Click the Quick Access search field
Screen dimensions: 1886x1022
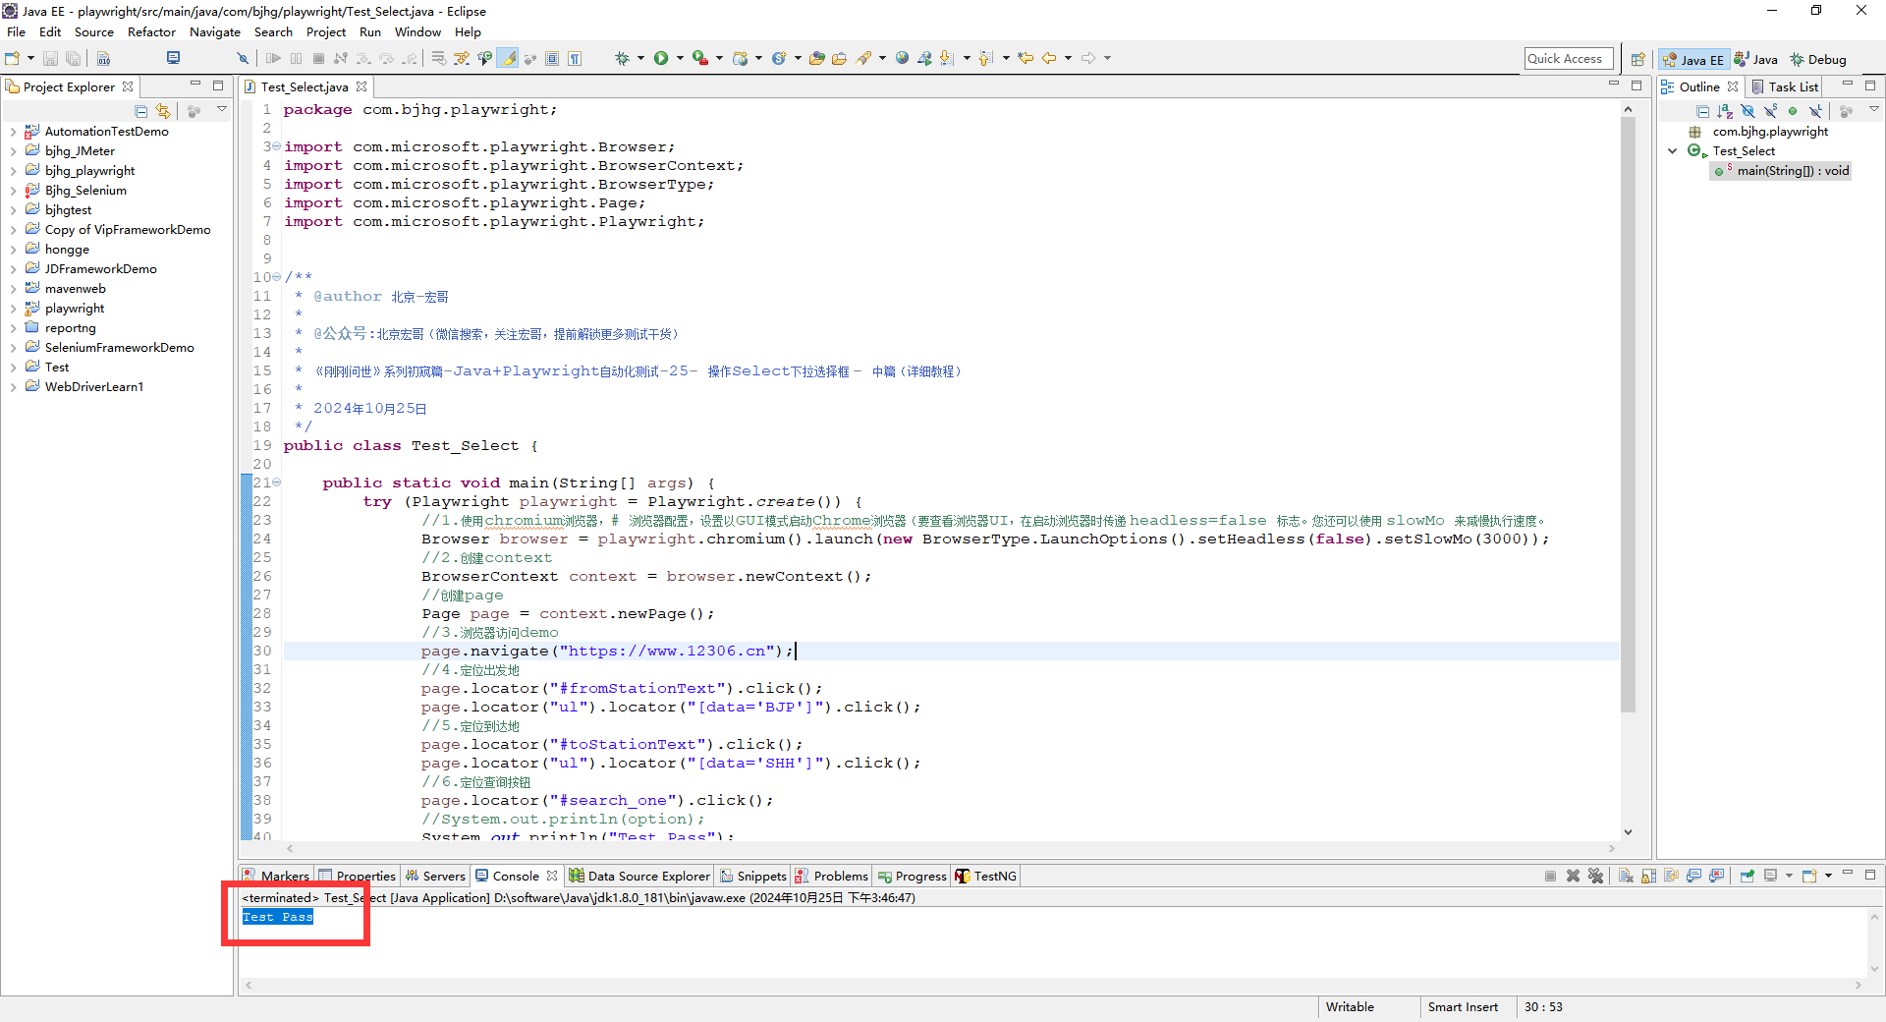1568,59
